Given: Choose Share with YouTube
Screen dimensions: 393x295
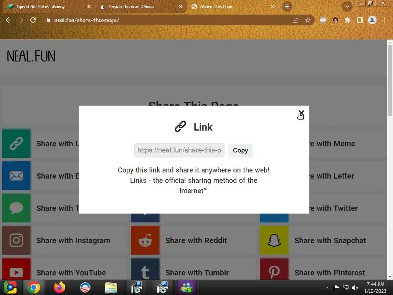Looking at the screenshot, I should pos(71,273).
